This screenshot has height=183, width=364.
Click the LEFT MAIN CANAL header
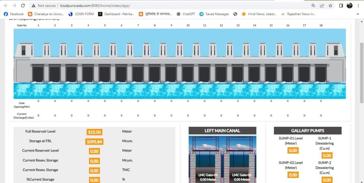222,131
